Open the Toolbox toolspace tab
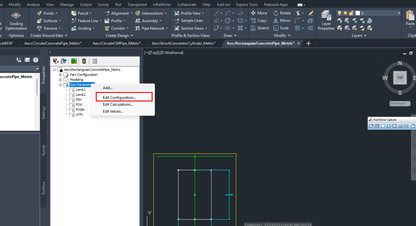The height and width of the screenshot is (226, 416). [44, 188]
